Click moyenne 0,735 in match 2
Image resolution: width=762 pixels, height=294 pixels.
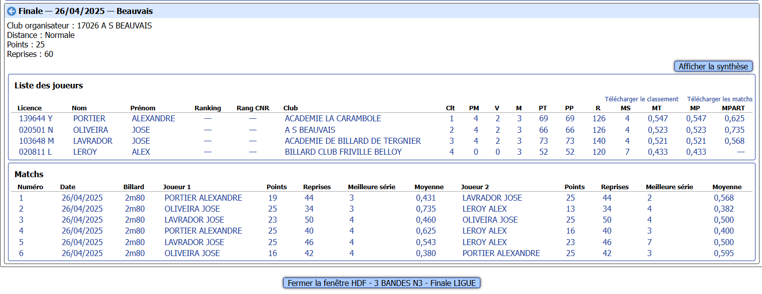click(x=426, y=209)
